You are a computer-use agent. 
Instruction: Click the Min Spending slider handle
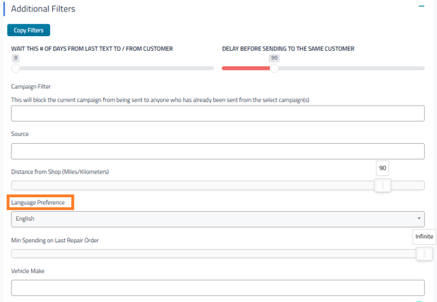click(x=424, y=254)
